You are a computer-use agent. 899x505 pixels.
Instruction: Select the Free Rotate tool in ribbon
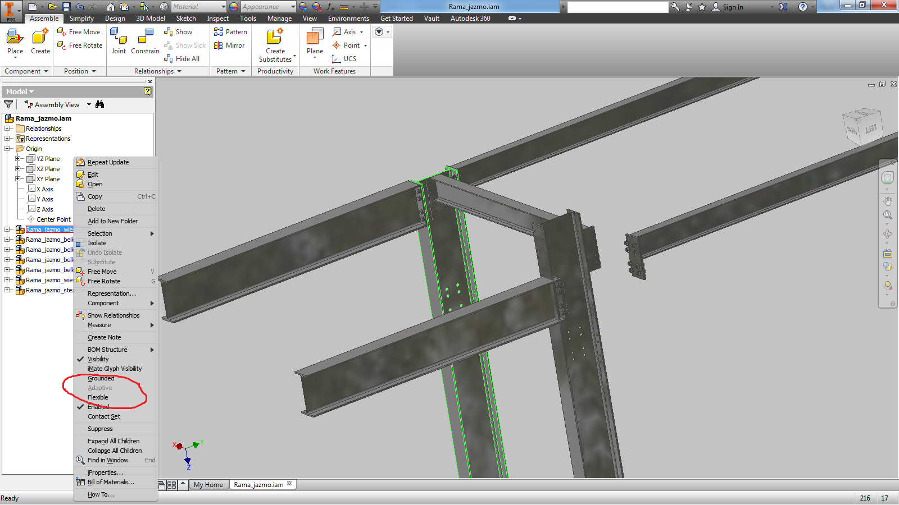tap(80, 45)
